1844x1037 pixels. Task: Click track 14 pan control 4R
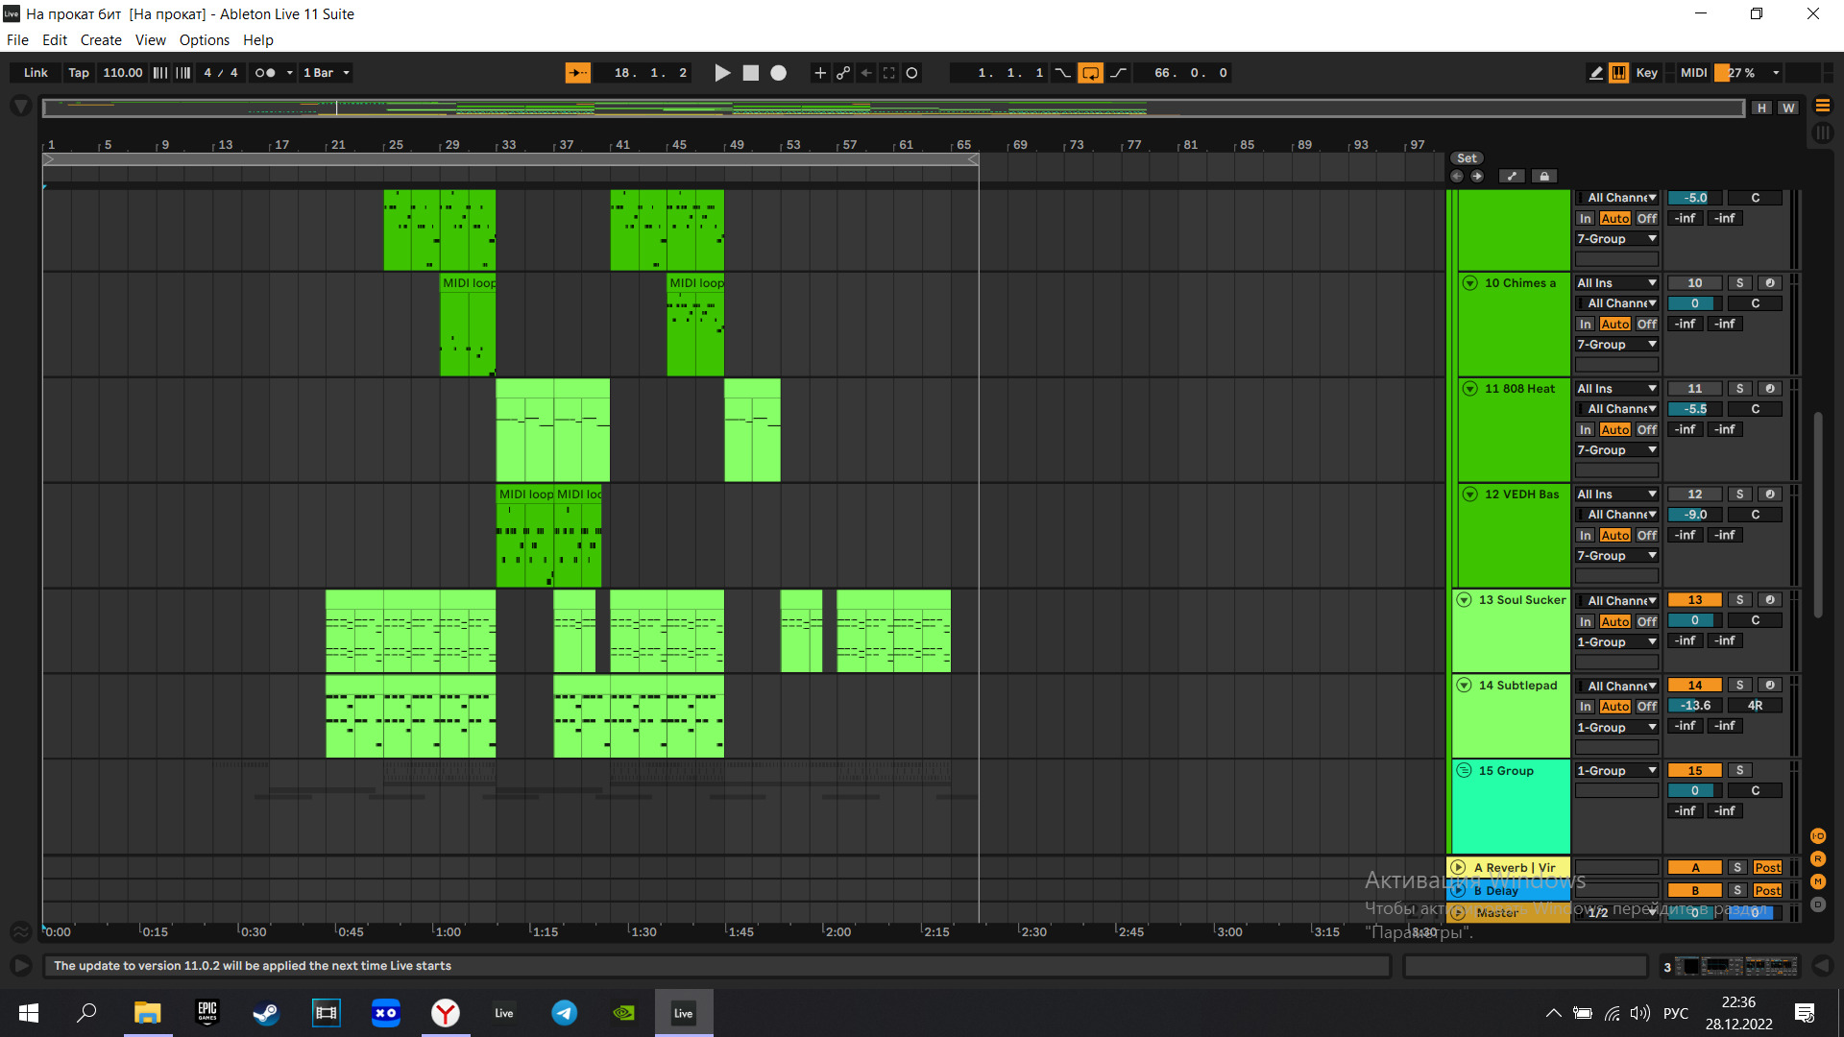point(1755,706)
